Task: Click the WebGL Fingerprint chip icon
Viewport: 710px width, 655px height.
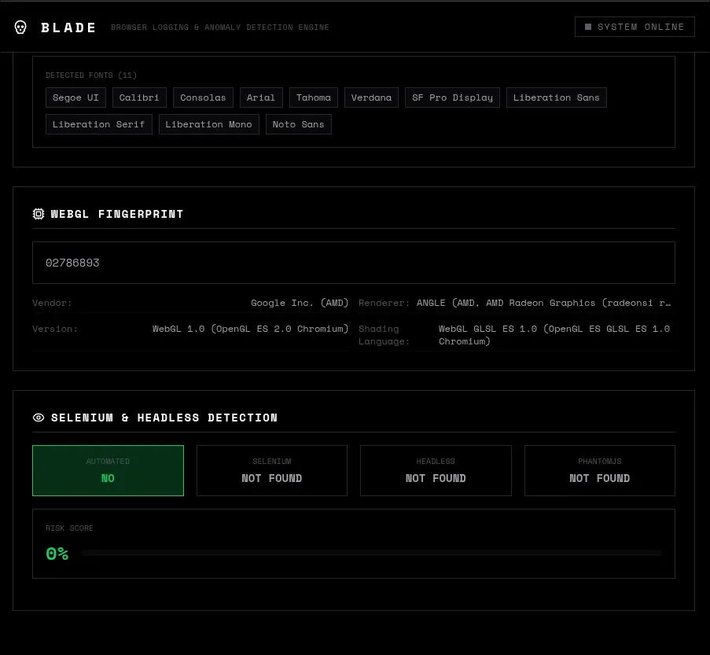Action: (x=39, y=214)
